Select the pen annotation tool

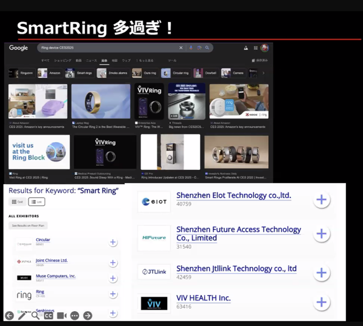point(22,316)
